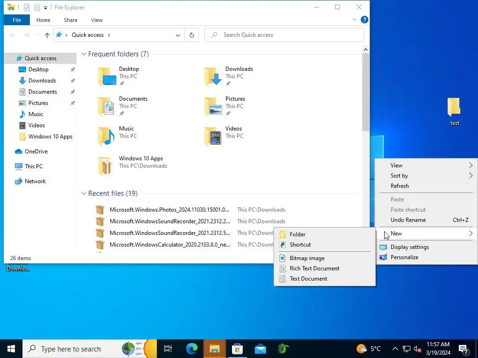Open the Downloads folder icon in Frequent folders
This screenshot has width=478, height=358.
tap(213, 76)
